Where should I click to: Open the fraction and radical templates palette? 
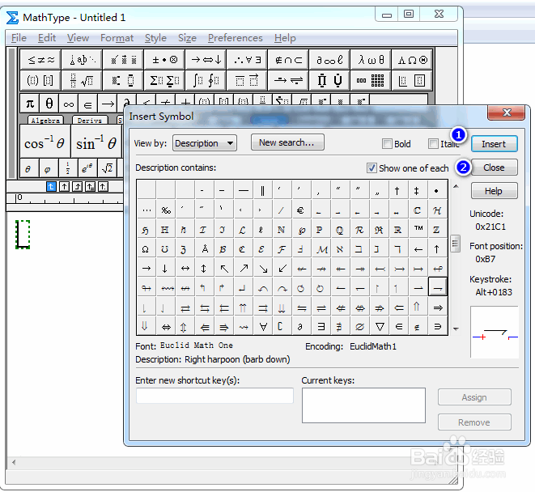82,81
